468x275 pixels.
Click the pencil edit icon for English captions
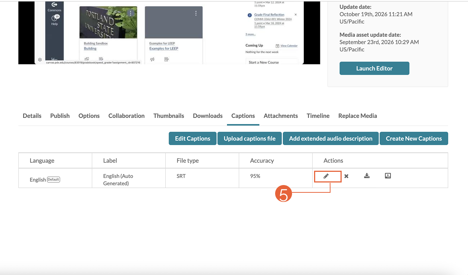point(326,176)
